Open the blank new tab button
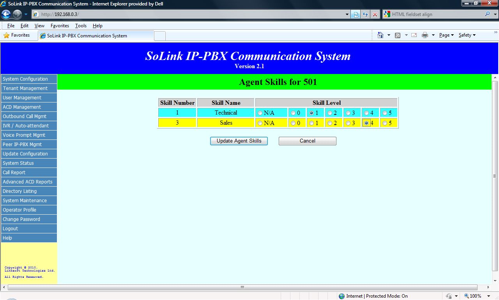The image size is (499, 300). 160,36
